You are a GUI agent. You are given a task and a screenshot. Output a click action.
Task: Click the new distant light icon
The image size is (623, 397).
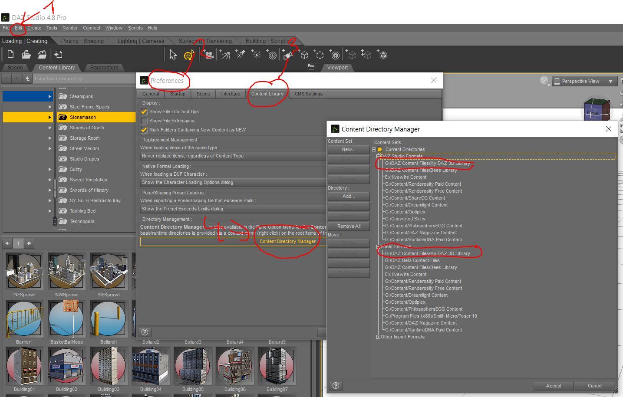225,55
